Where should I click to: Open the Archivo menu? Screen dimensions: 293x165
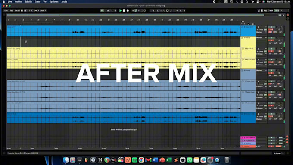[18, 1]
